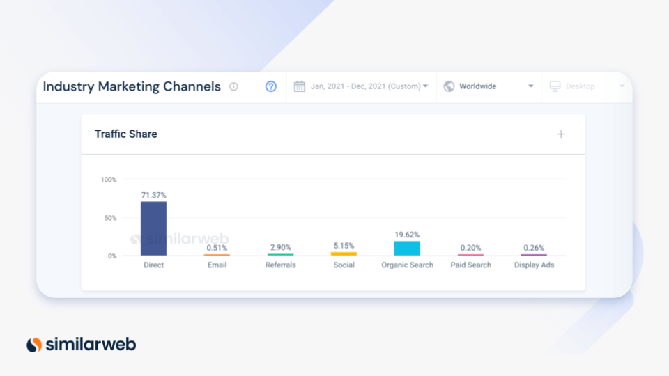
Task: Click the Industry Marketing Channels heading
Action: click(x=132, y=87)
